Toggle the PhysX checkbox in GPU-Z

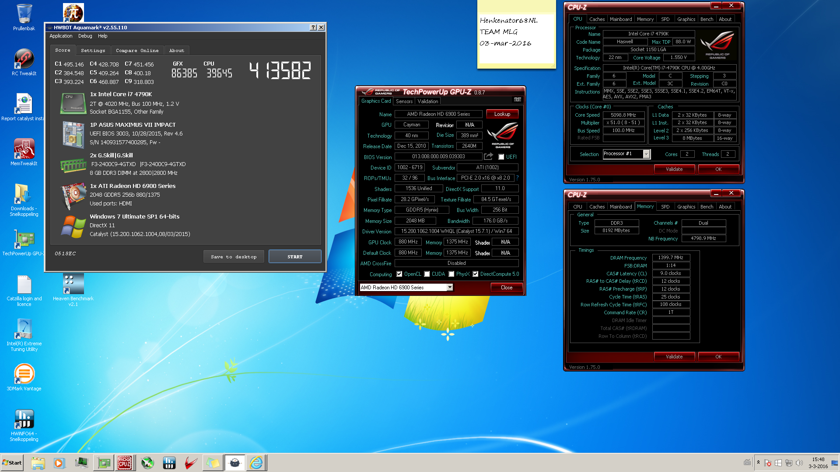click(451, 274)
